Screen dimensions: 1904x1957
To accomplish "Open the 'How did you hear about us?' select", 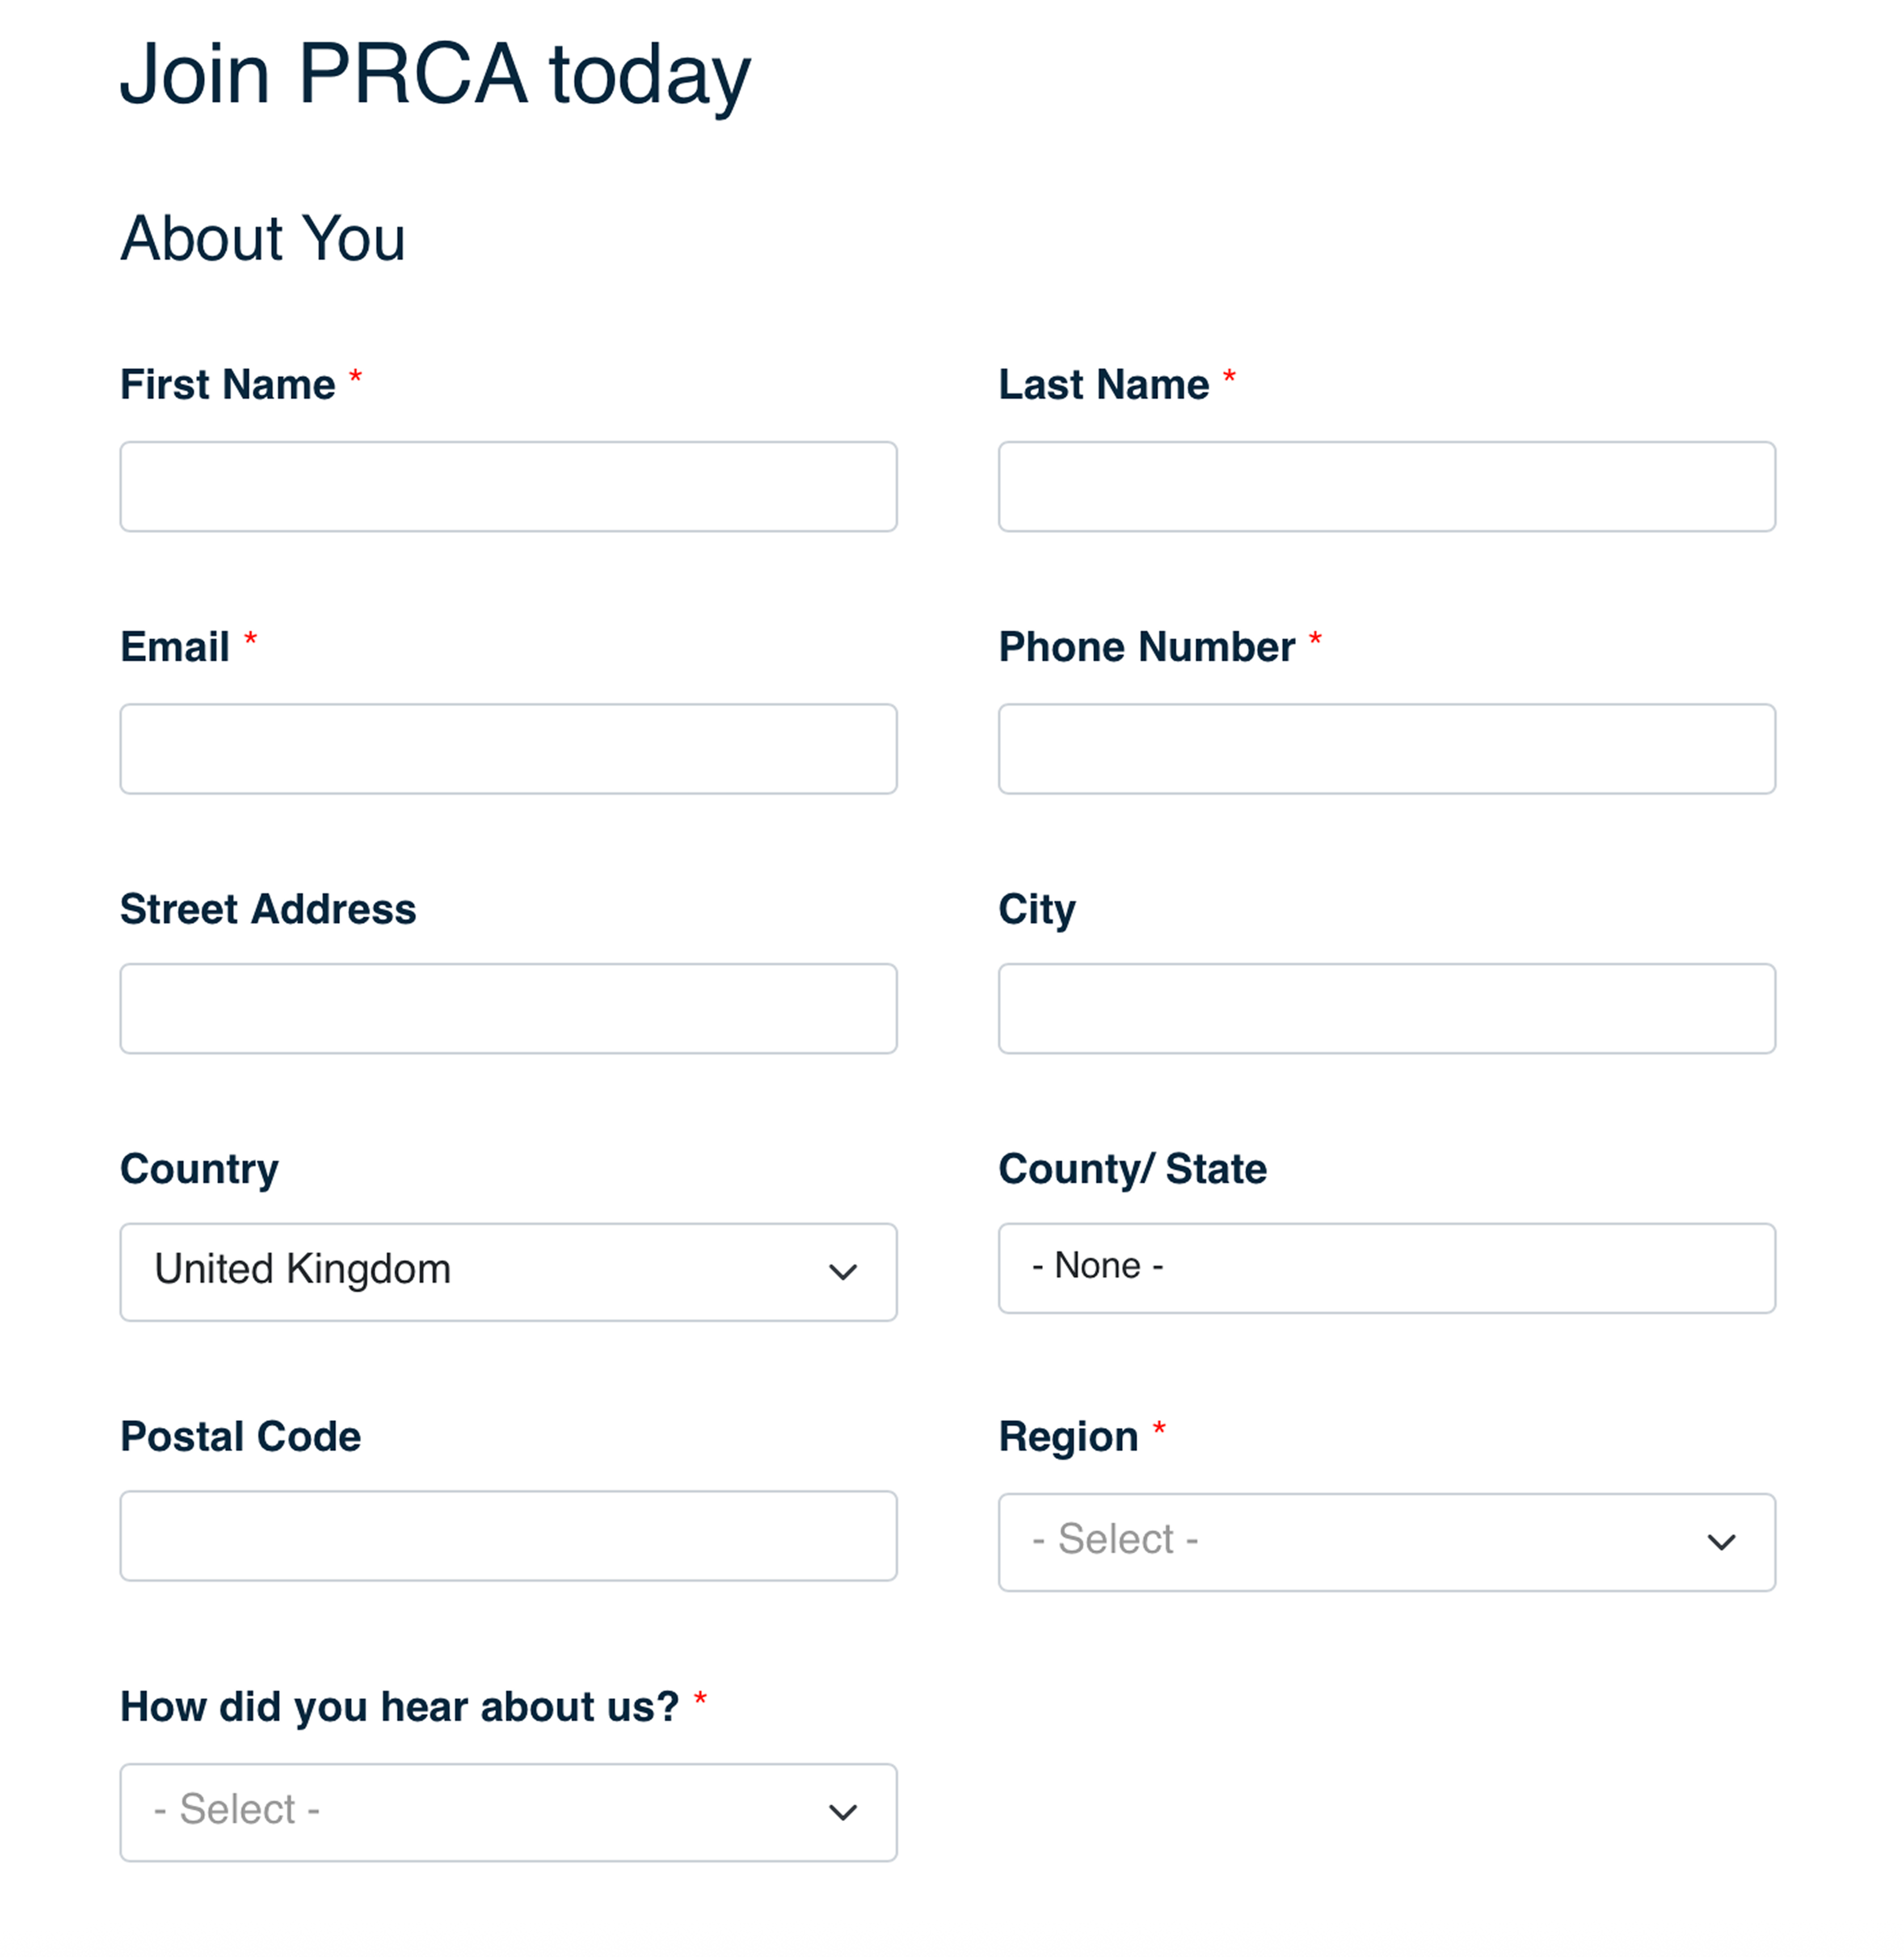I will [508, 1812].
